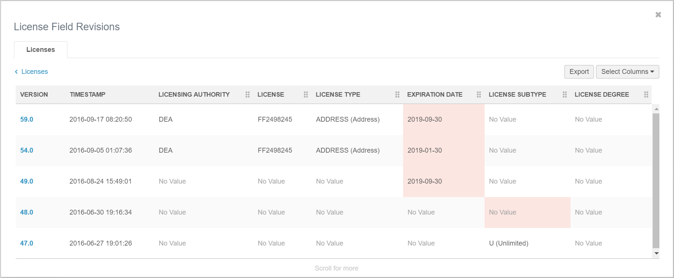
Task: Click drag handle icon on License Subtype column
Action: tap(565, 95)
